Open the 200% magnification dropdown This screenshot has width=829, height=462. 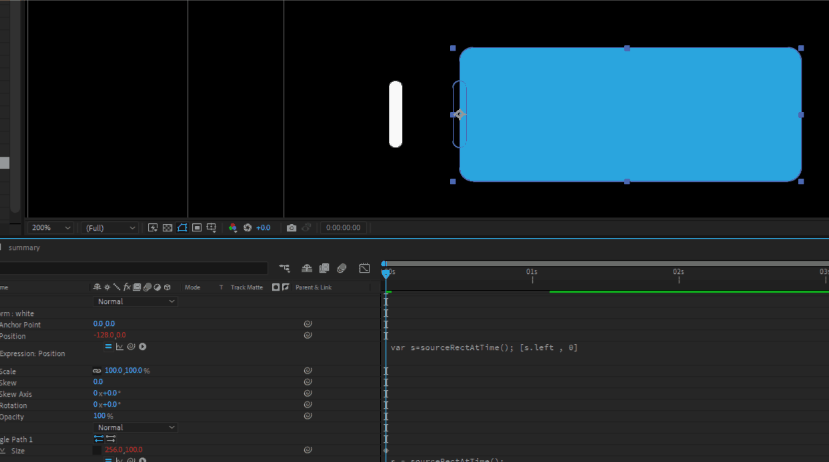click(49, 227)
